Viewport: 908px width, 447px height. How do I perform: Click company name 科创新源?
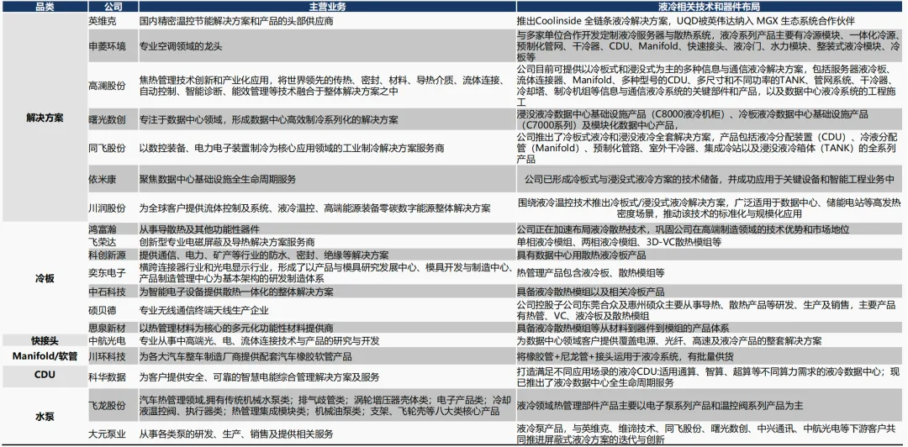pos(107,255)
